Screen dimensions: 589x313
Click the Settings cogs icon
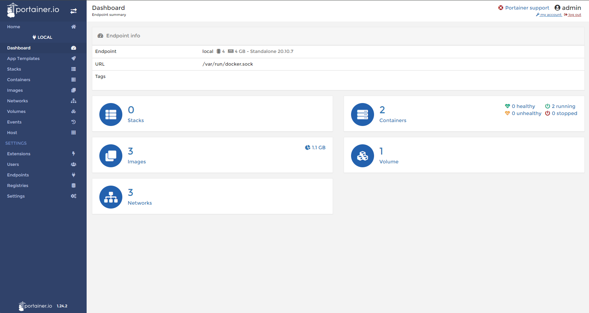tap(74, 196)
